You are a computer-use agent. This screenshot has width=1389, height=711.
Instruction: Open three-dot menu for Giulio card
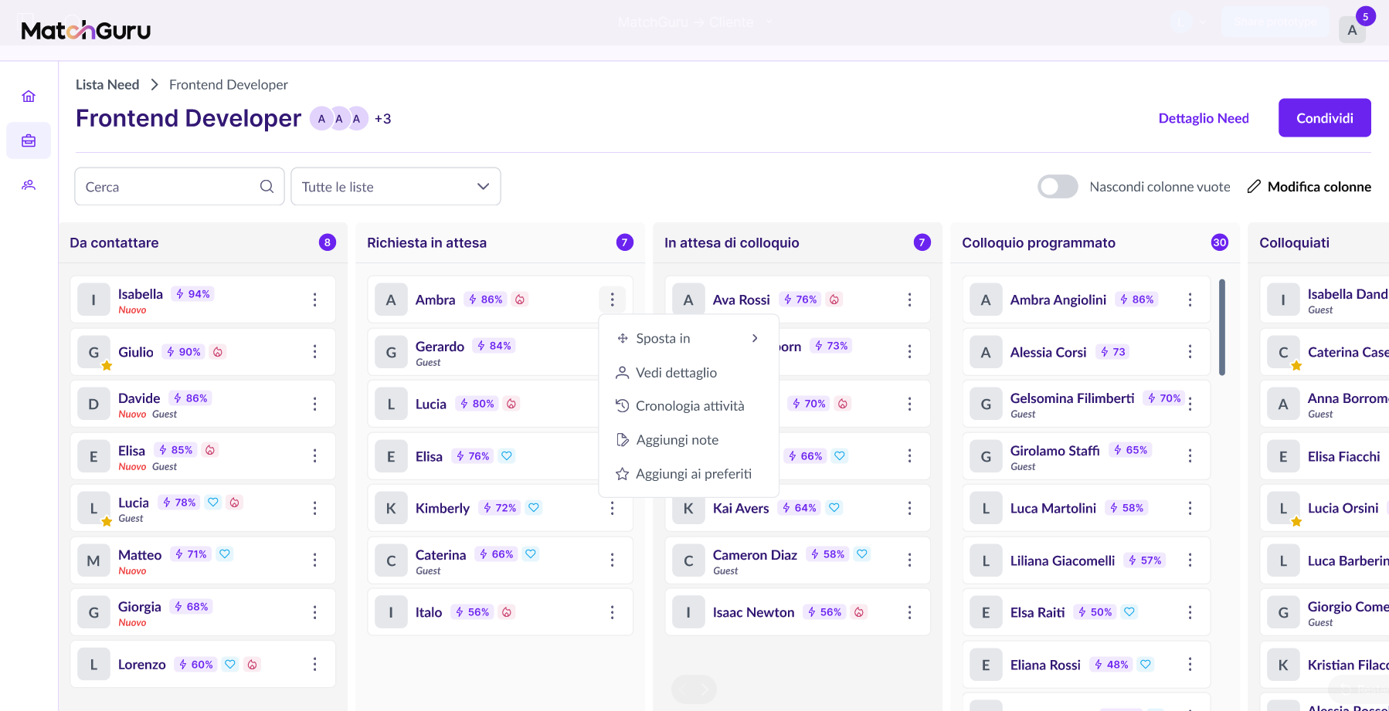pyautogui.click(x=314, y=352)
